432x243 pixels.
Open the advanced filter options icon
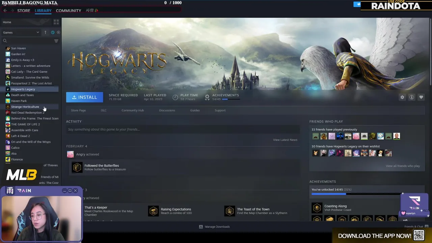click(x=56, y=41)
